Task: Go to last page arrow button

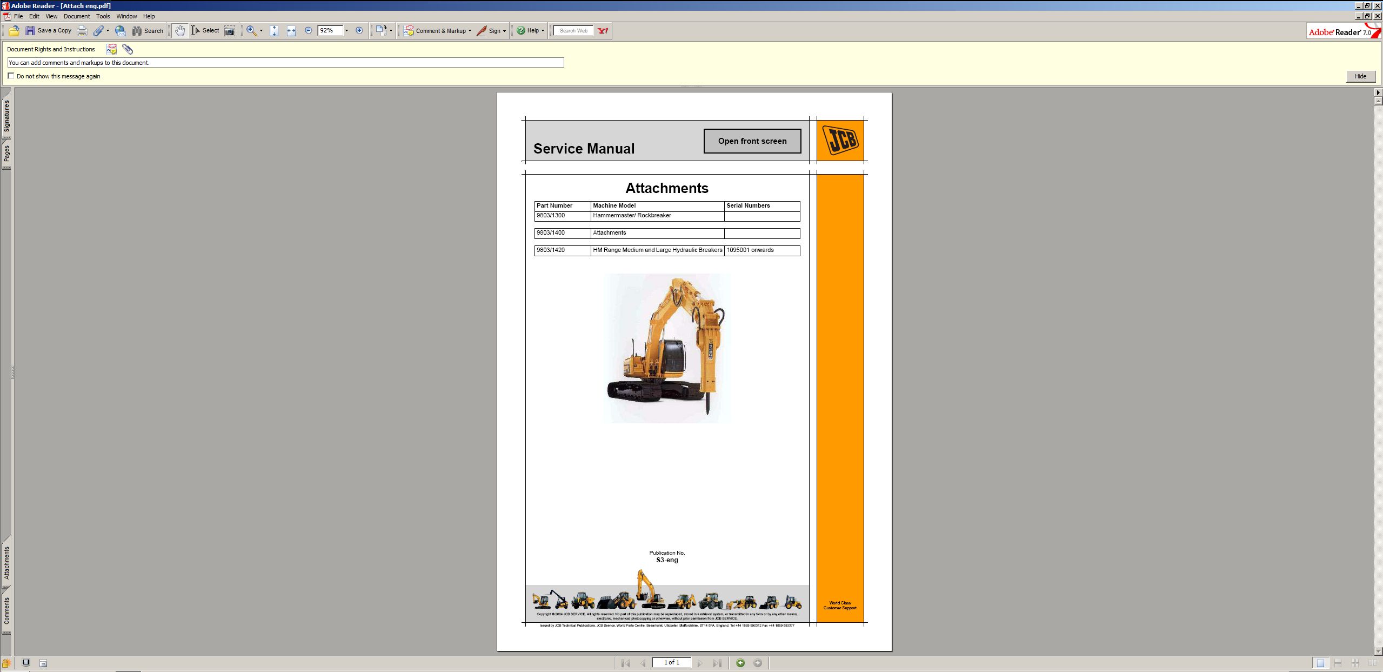Action: 717,663
